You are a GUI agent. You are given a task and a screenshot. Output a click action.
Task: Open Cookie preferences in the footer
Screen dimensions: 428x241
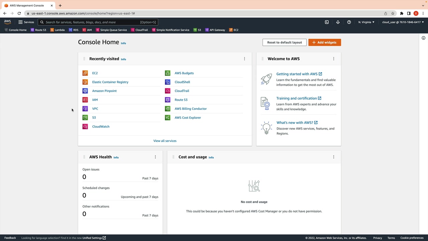[412, 238]
